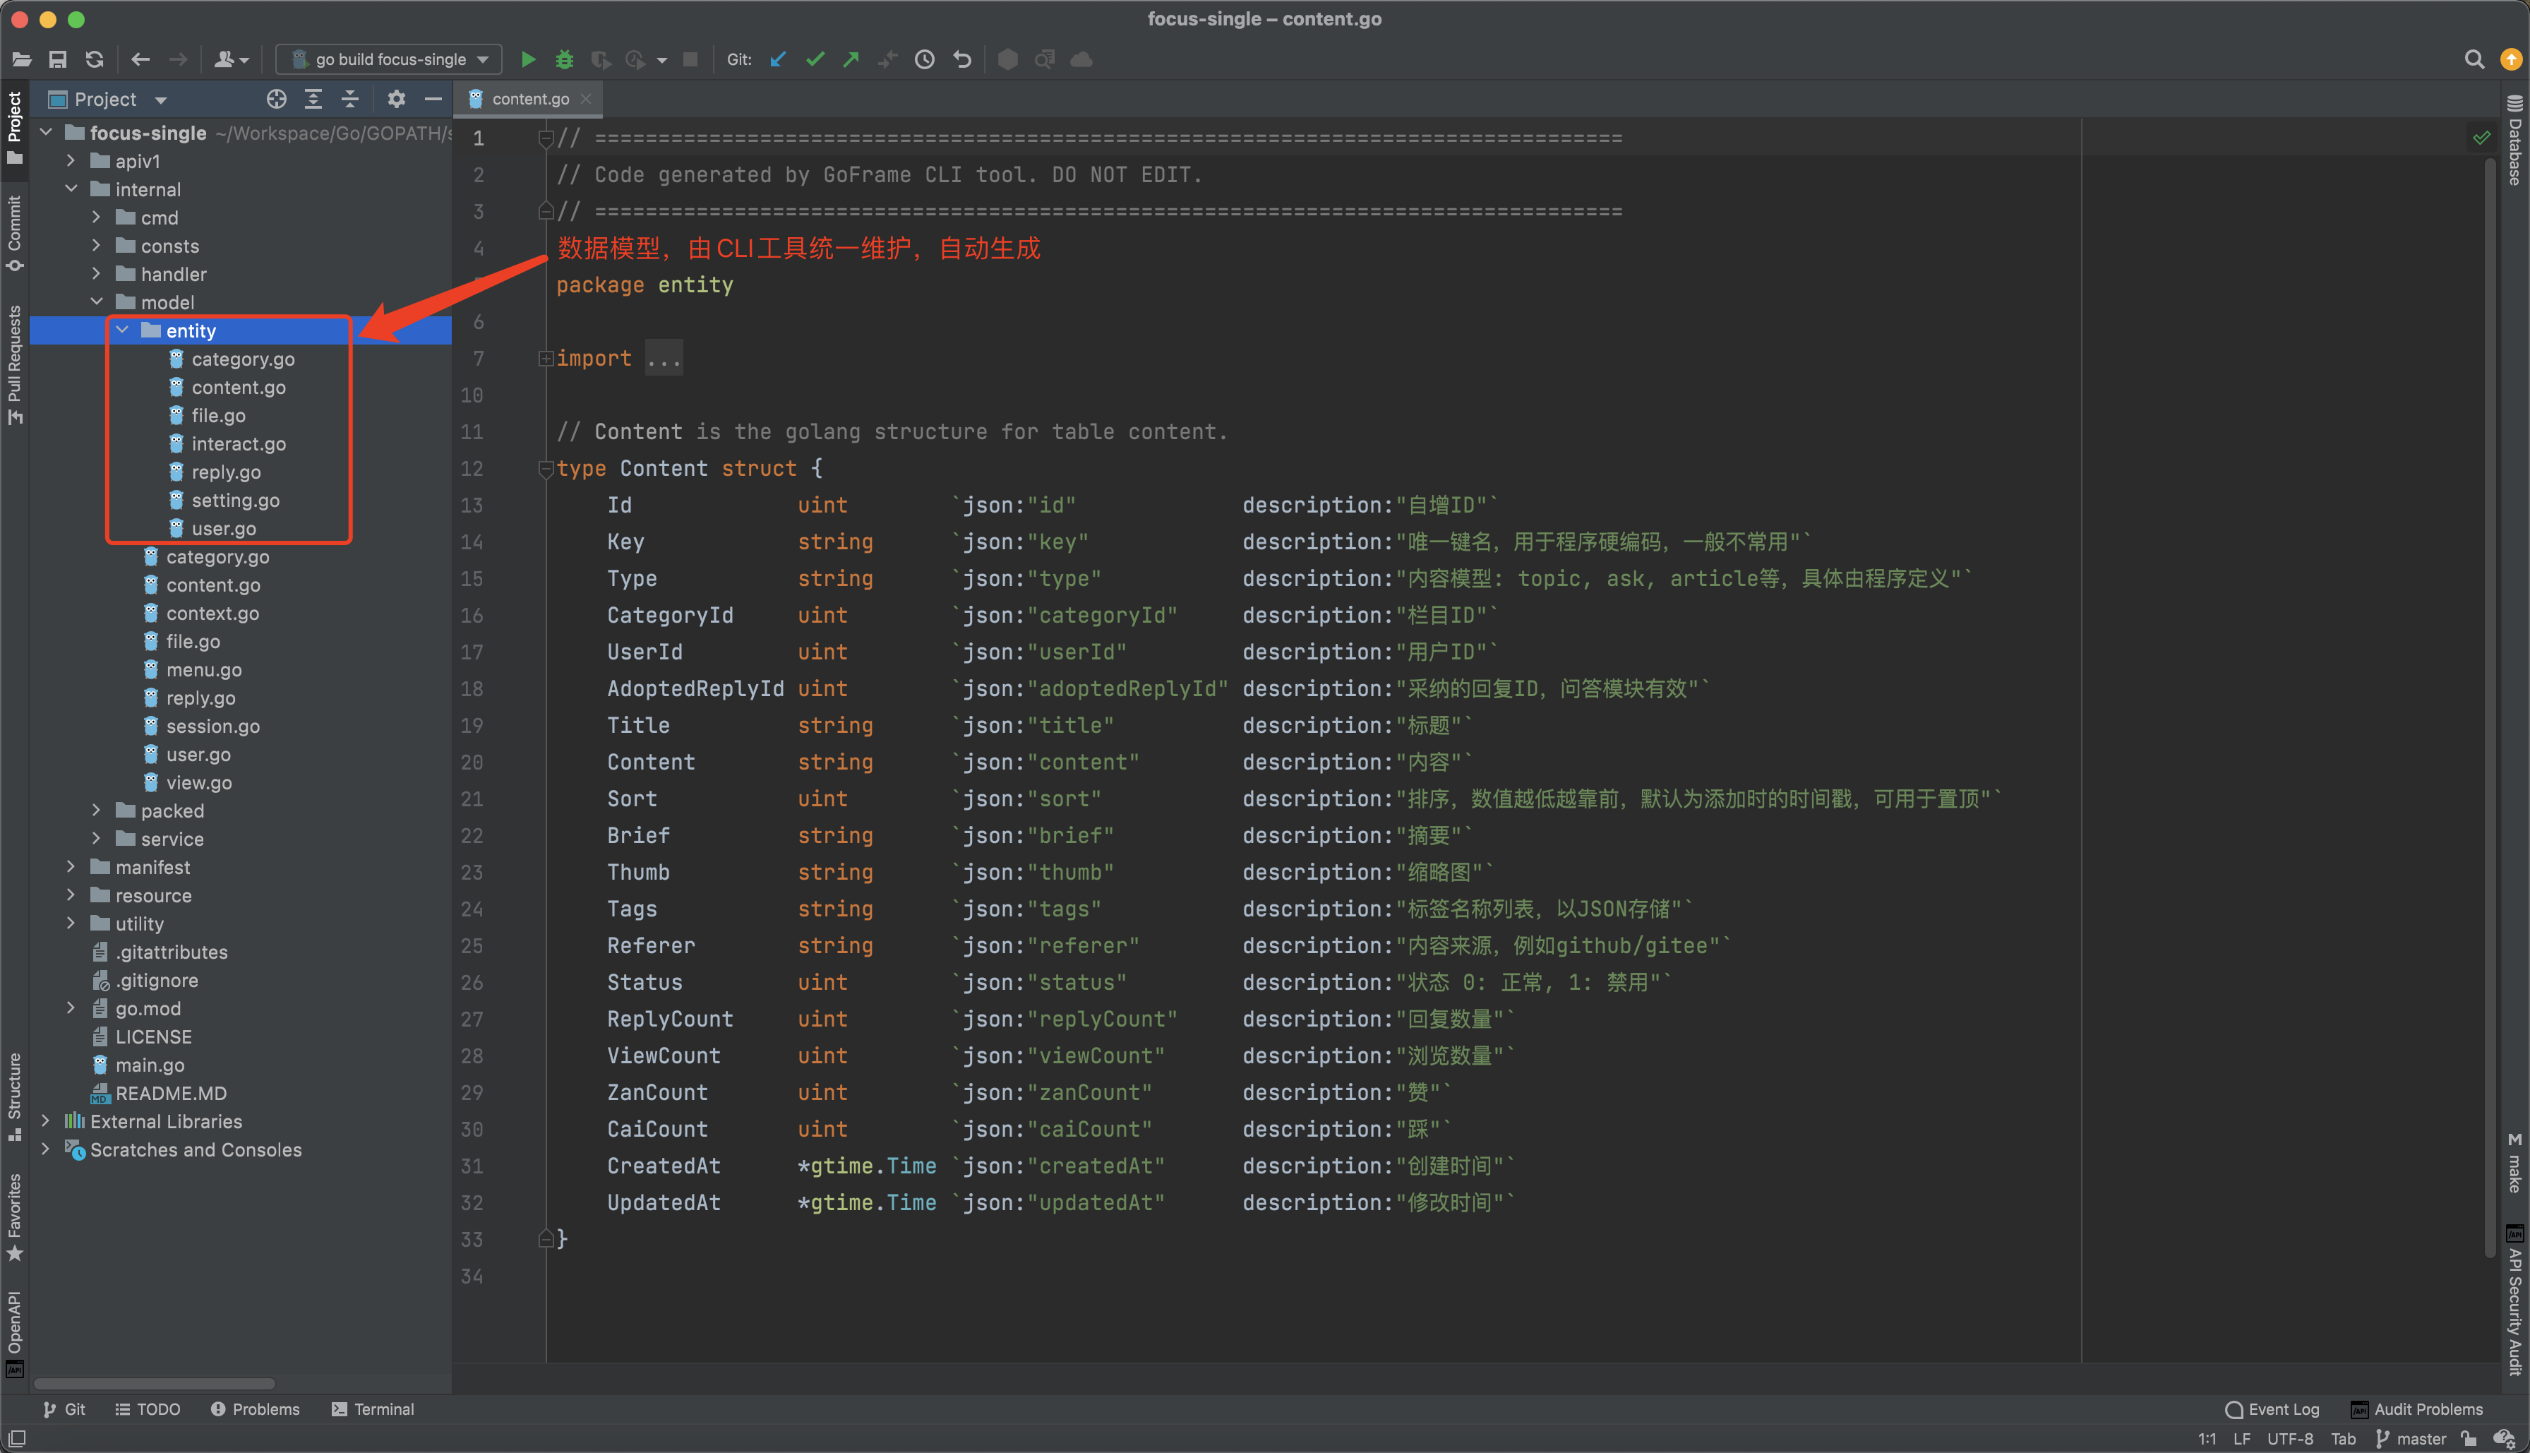Open the Project panel settings gear
Viewport: 2530px width, 1453px height.
tap(396, 99)
